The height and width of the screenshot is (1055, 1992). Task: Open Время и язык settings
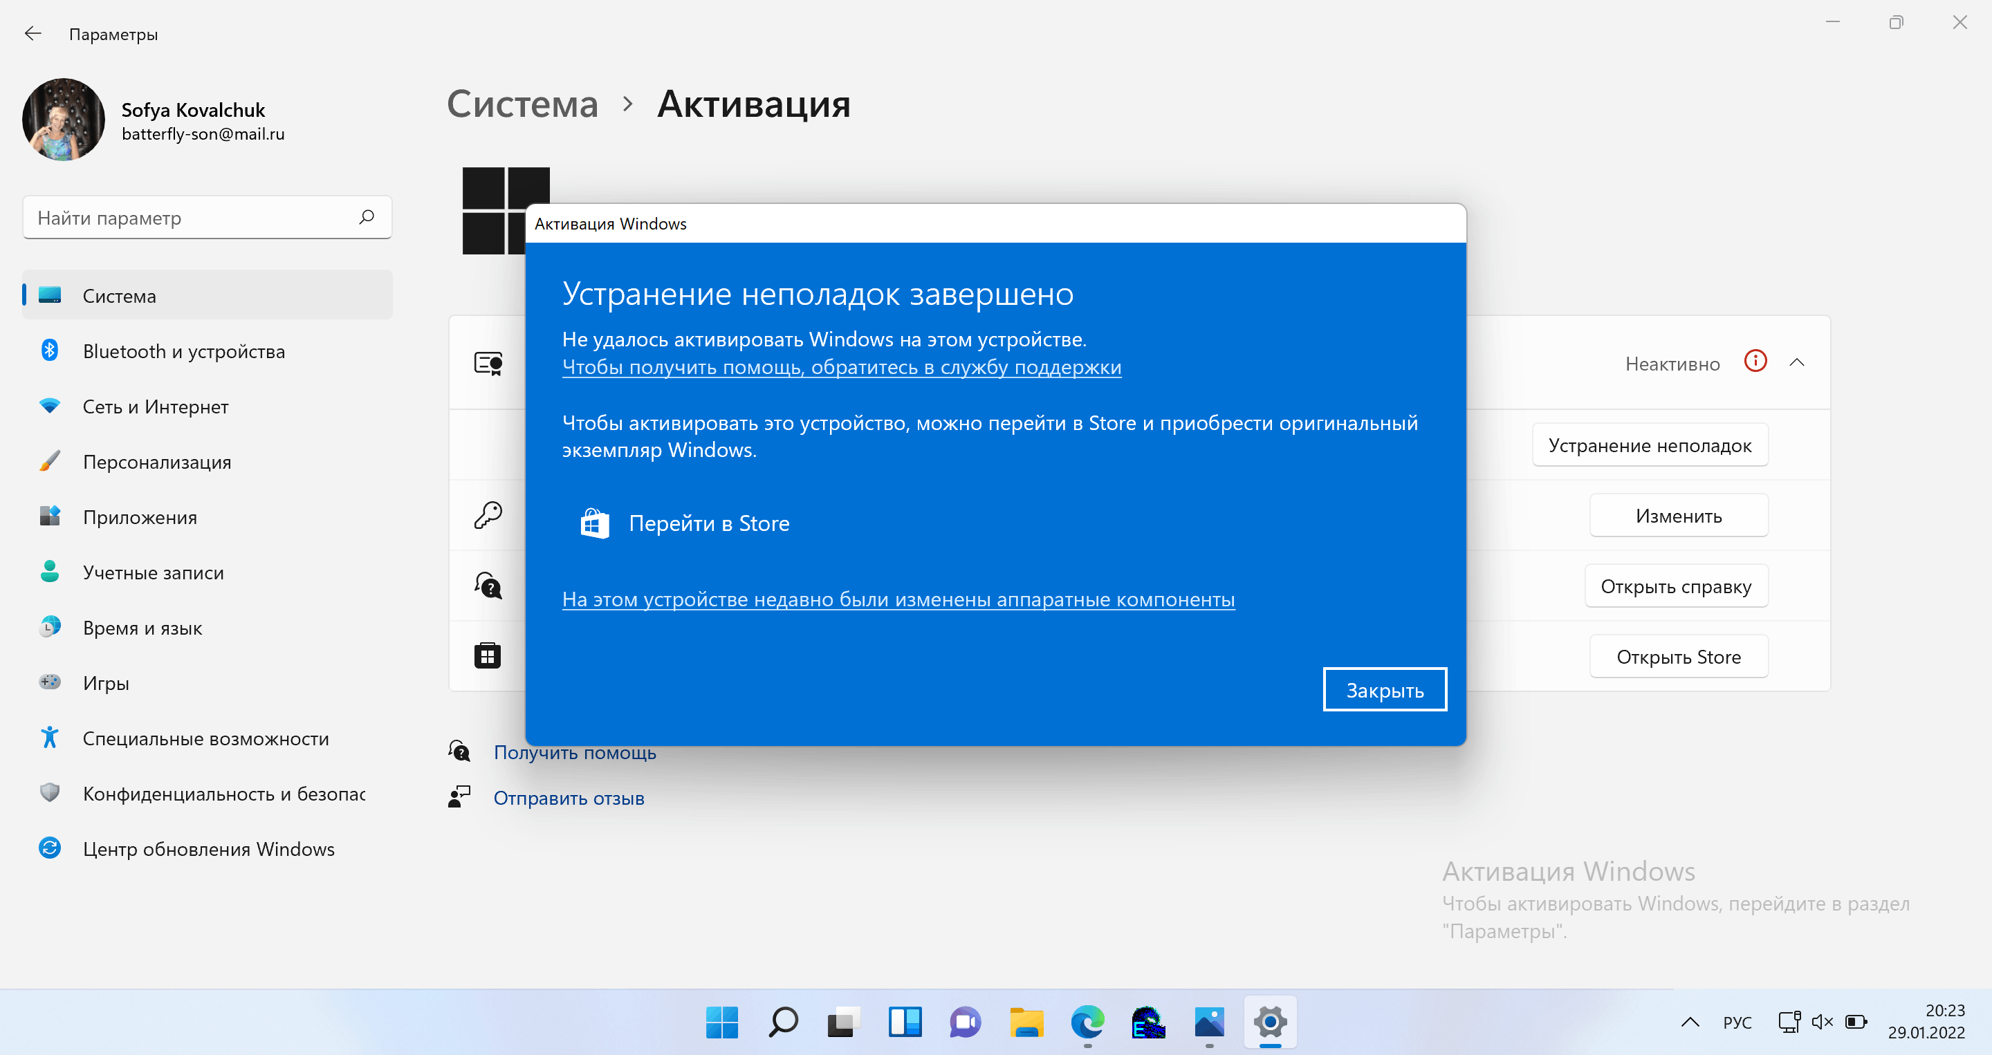[x=207, y=628]
